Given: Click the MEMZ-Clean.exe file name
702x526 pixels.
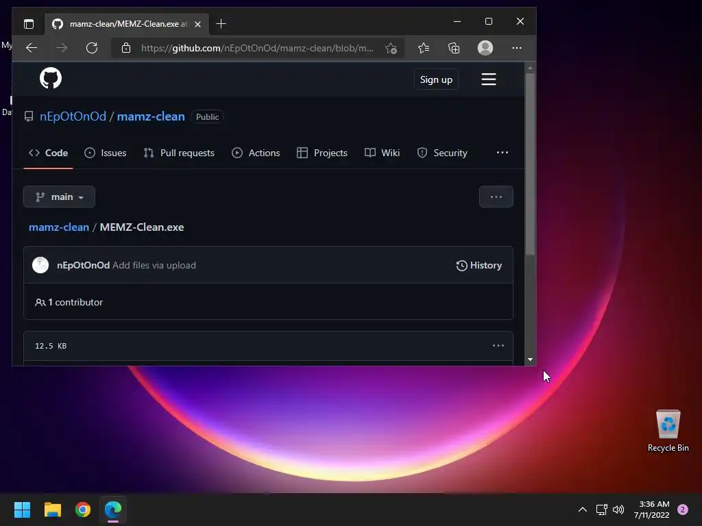Looking at the screenshot, I should [x=141, y=227].
